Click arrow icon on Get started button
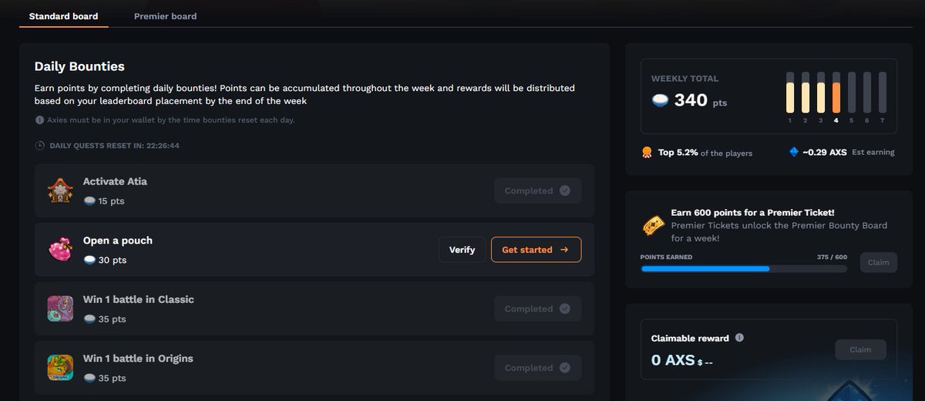Screen dimensions: 925x401 564,250
